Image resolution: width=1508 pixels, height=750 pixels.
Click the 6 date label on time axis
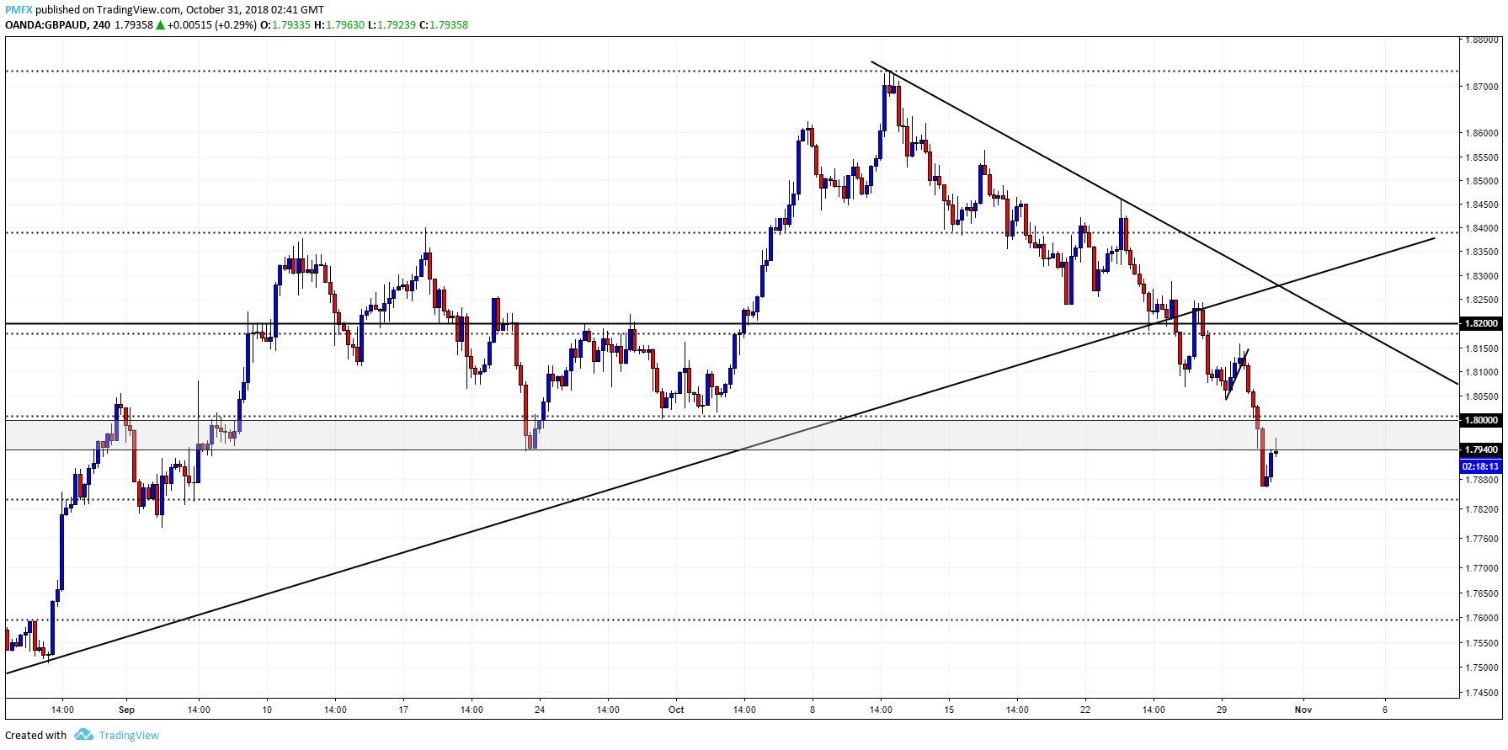(1385, 710)
